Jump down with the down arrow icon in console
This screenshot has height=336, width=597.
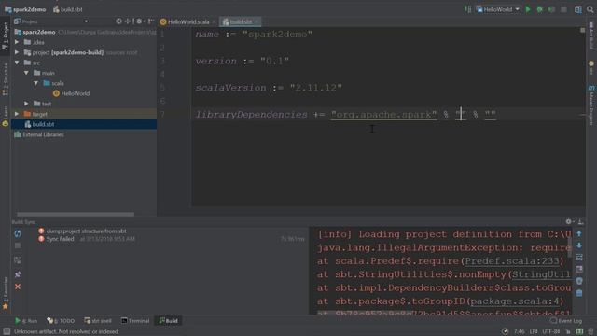(579, 245)
